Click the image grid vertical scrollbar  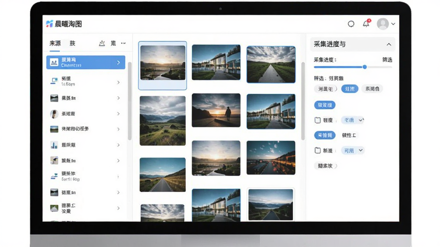tap(303, 101)
